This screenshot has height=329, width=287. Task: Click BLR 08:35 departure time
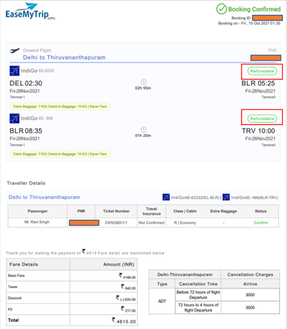click(26, 130)
